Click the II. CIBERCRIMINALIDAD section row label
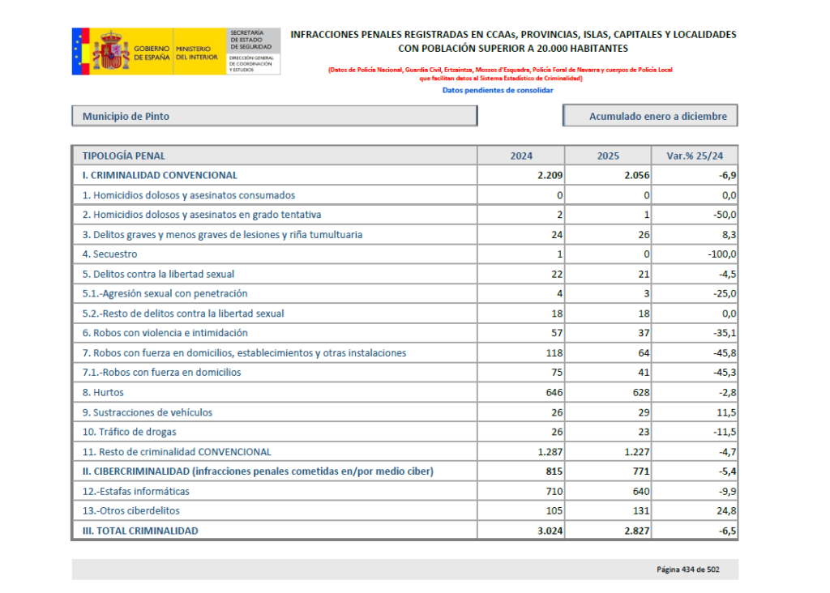The width and height of the screenshot is (830, 593). [258, 471]
